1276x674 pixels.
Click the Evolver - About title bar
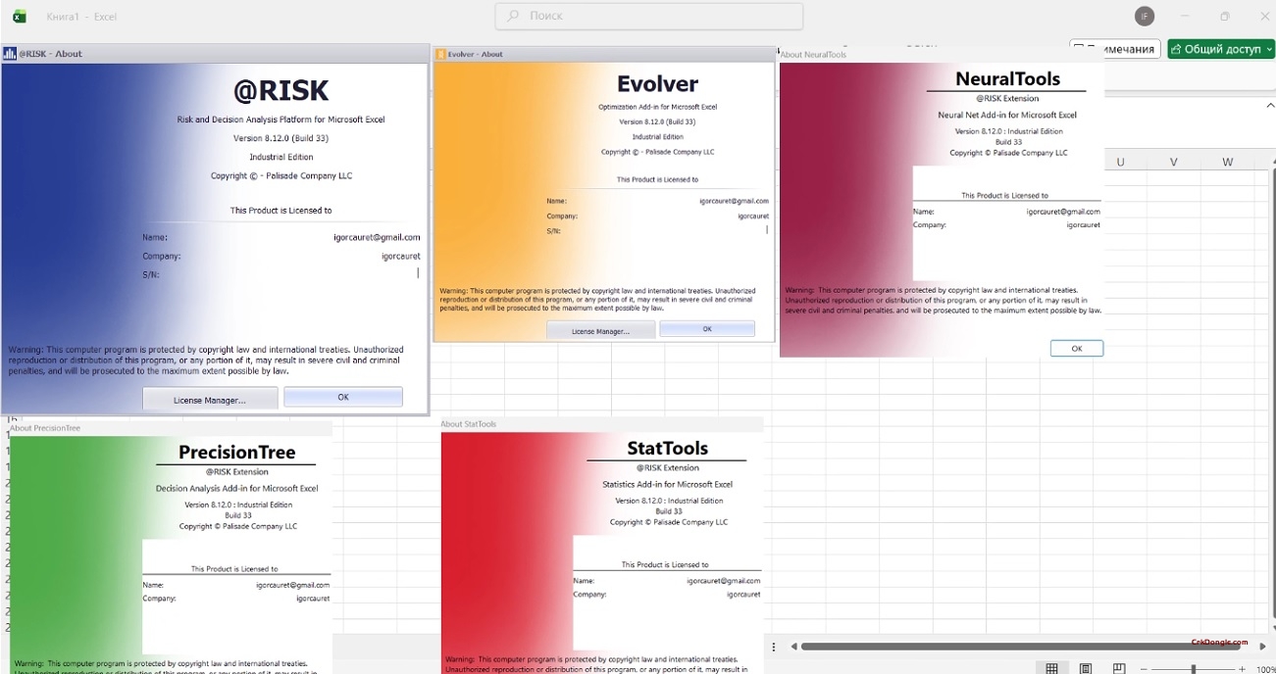pyautogui.click(x=604, y=54)
